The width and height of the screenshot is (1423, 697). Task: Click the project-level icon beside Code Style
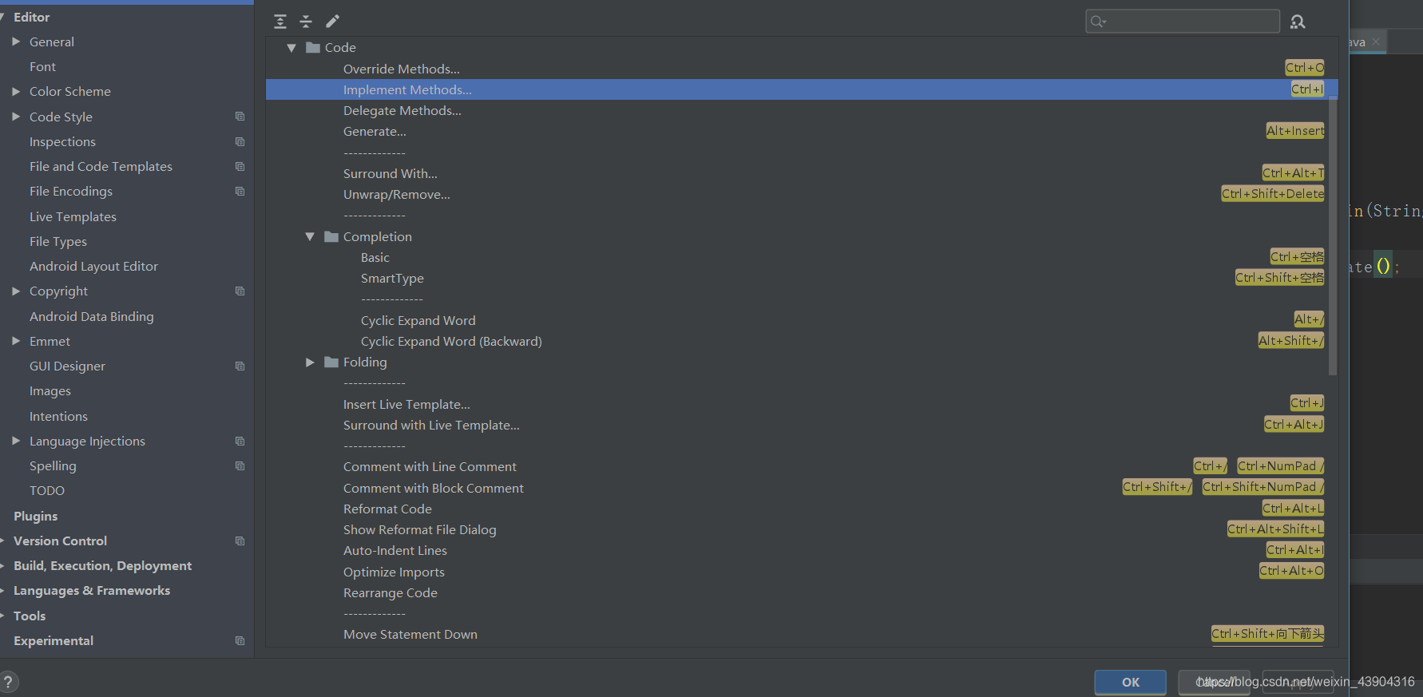[x=240, y=117]
